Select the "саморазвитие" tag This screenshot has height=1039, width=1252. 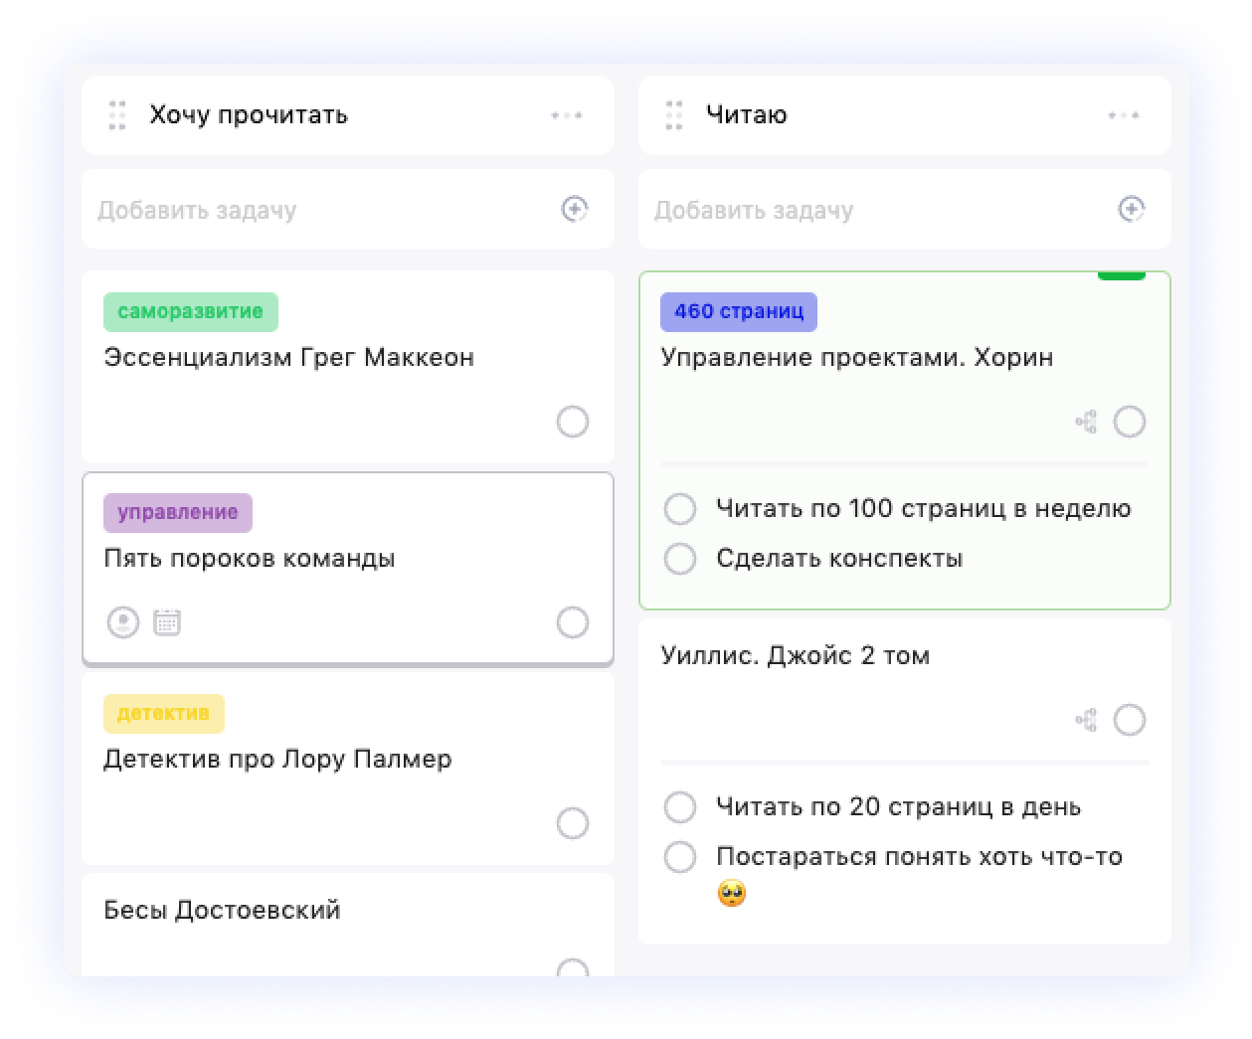coord(191,311)
